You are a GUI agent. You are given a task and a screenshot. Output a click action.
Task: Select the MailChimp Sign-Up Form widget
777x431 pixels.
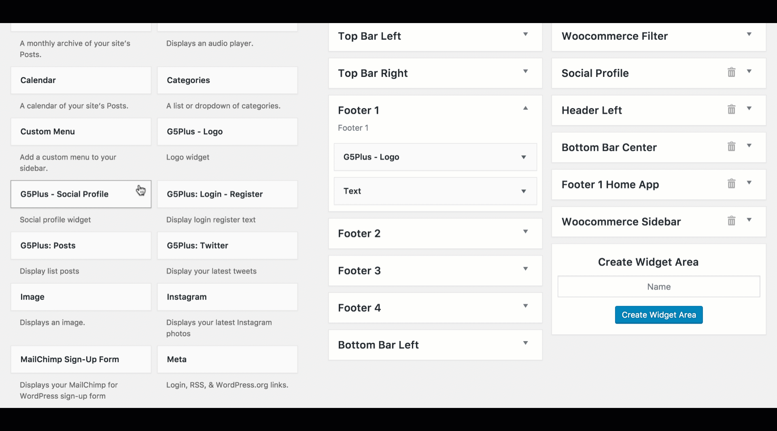click(x=81, y=359)
